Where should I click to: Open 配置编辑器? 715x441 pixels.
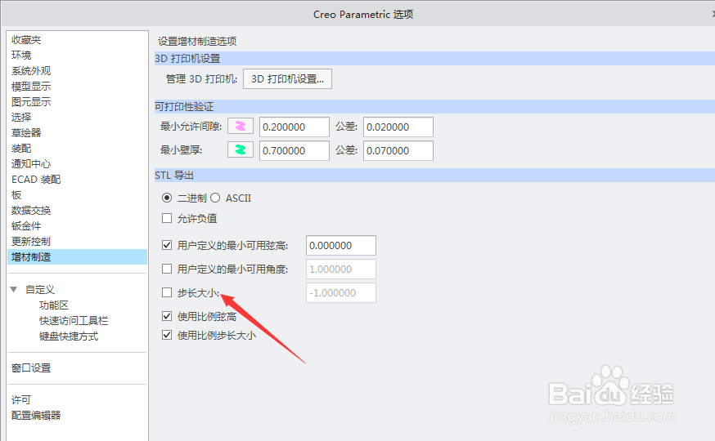coord(36,415)
